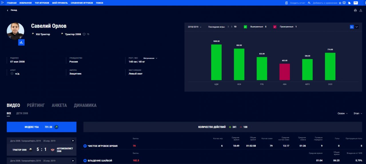
Task: Click the Чистое игровое время score 70
Action: 134,146
